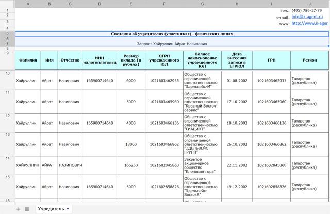Image resolution: width=330 pixels, height=214 pixels.
Task: Open the all sheets list icon
Action: [x=27, y=209]
